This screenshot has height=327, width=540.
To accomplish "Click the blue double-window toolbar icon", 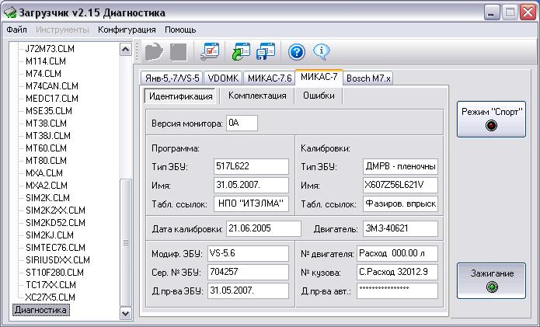I will (x=267, y=51).
